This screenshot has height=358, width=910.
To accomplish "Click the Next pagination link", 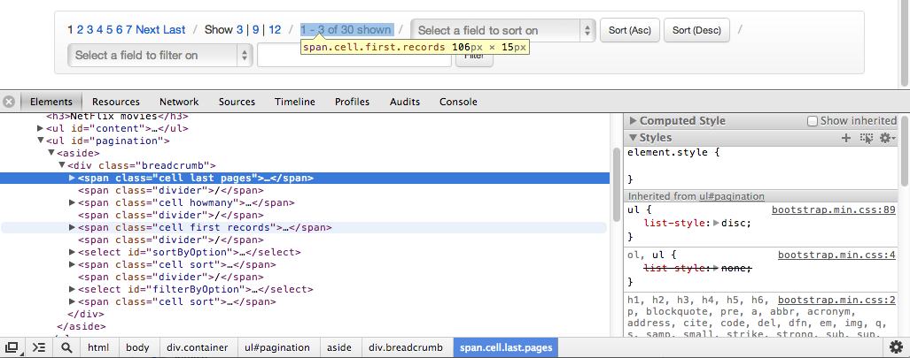I will 147,30.
